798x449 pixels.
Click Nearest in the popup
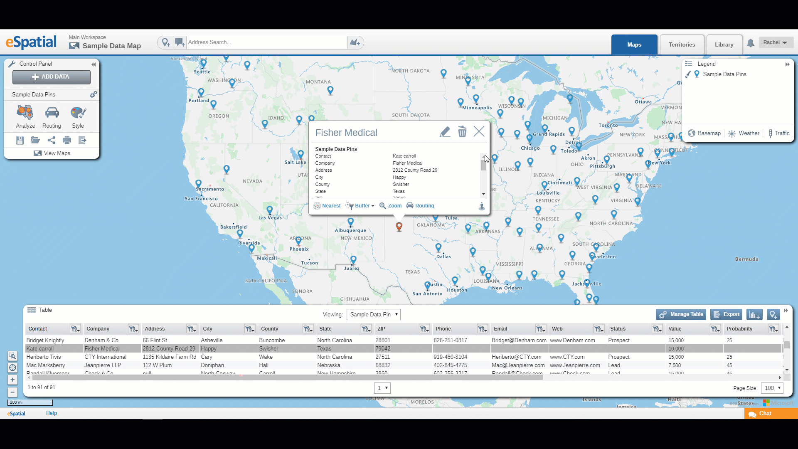click(327, 206)
